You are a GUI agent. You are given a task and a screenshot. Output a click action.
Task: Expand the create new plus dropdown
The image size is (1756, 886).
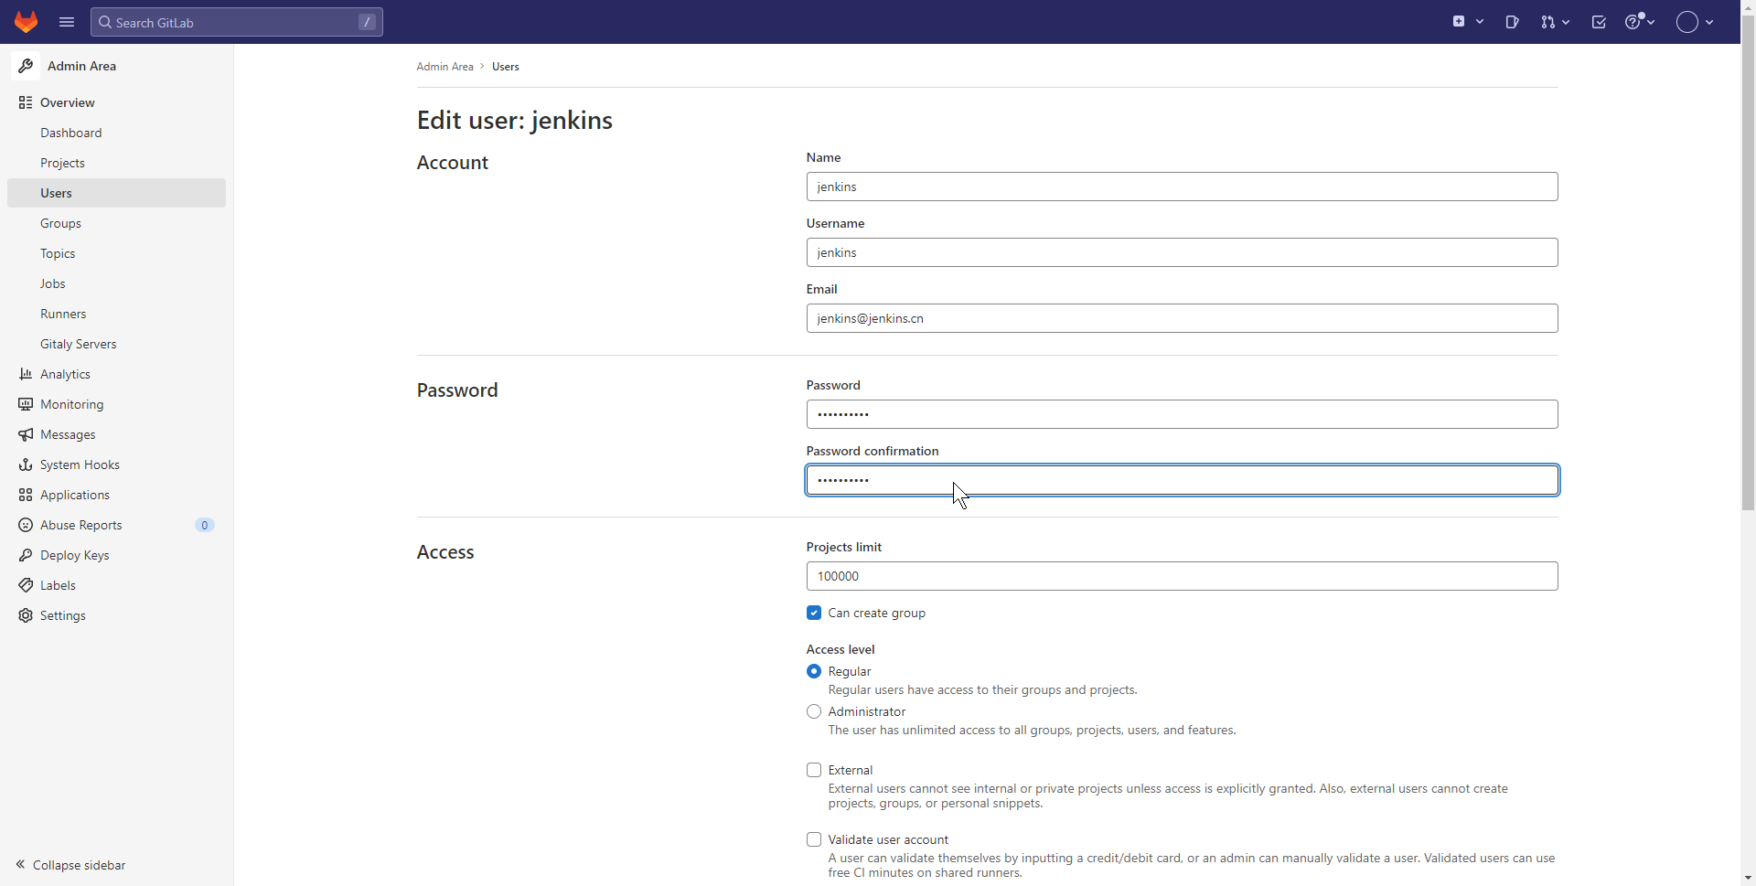[x=1467, y=22]
